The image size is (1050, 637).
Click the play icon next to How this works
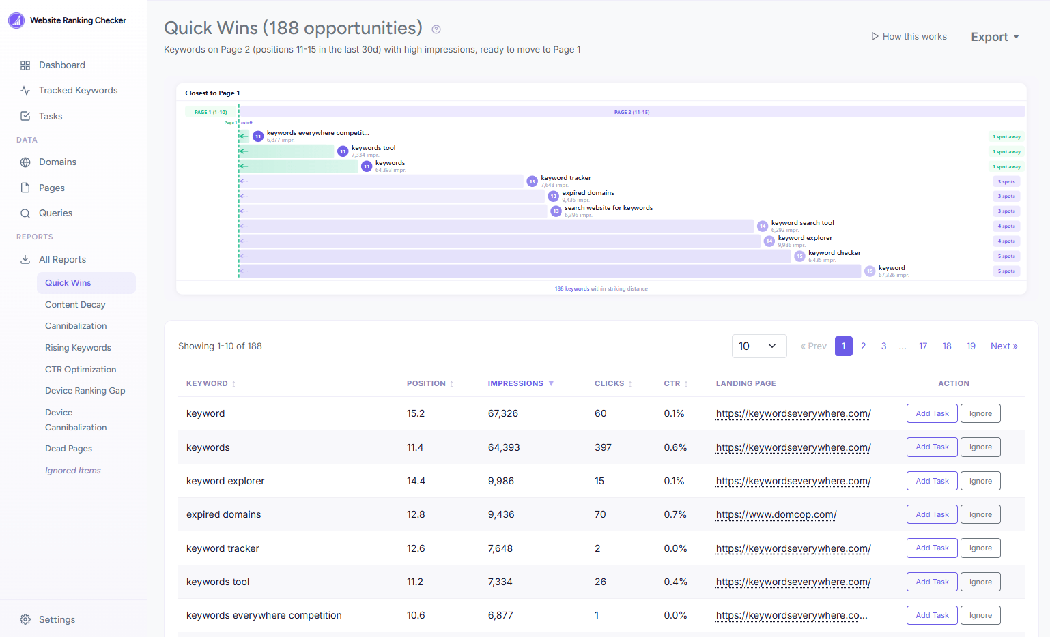pos(875,36)
